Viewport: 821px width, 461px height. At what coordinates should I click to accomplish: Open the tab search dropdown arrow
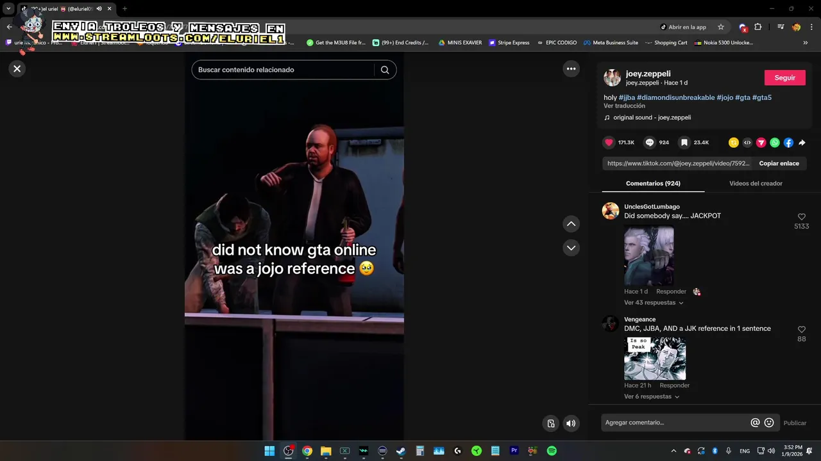click(x=8, y=9)
